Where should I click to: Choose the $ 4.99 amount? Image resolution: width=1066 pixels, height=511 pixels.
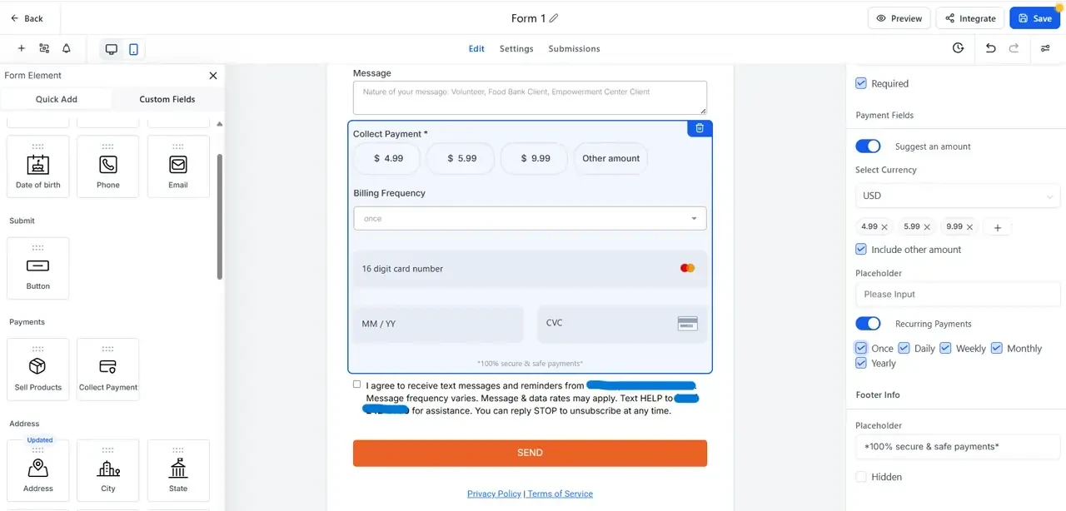(x=388, y=158)
